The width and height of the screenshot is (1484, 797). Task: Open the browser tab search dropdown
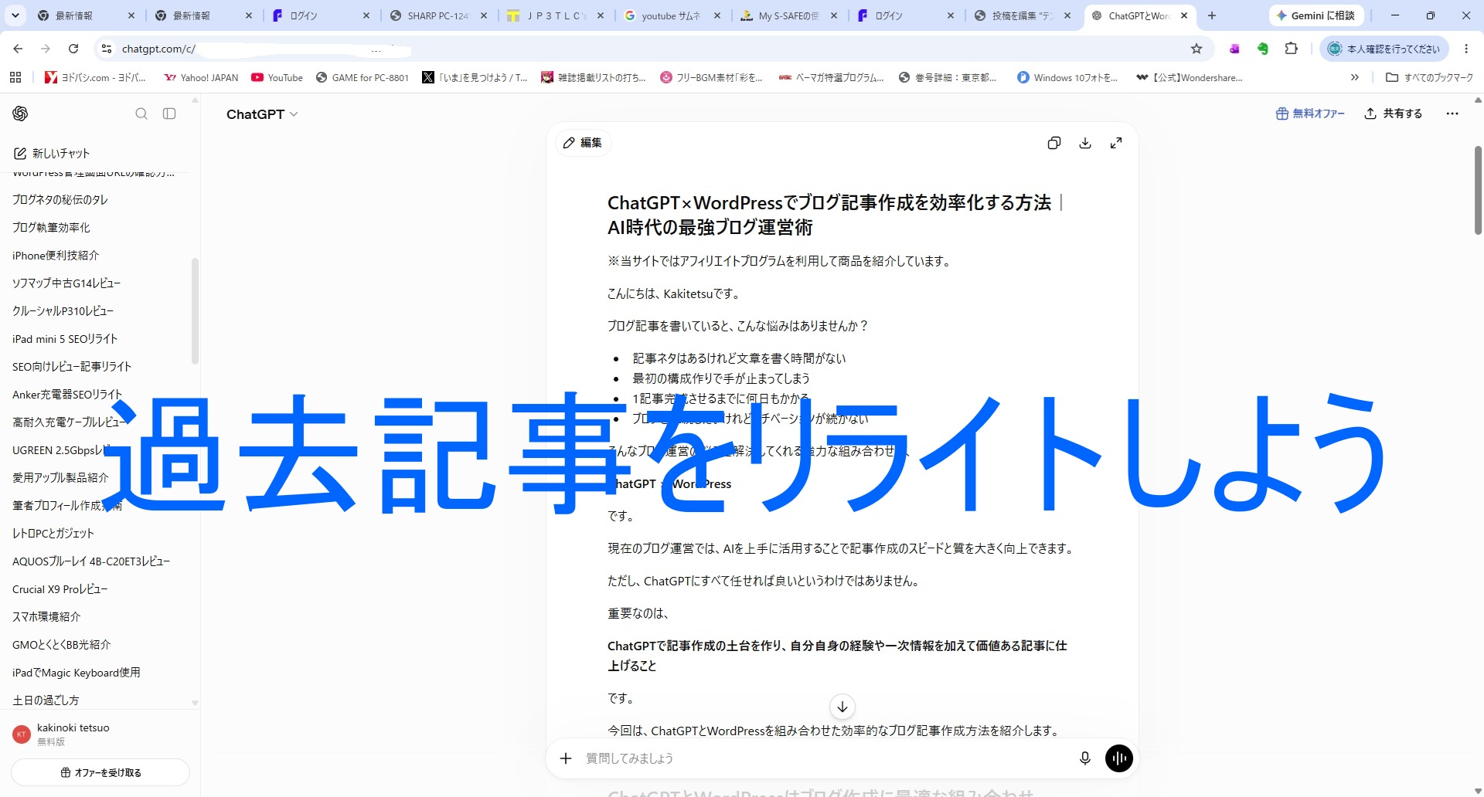point(15,15)
